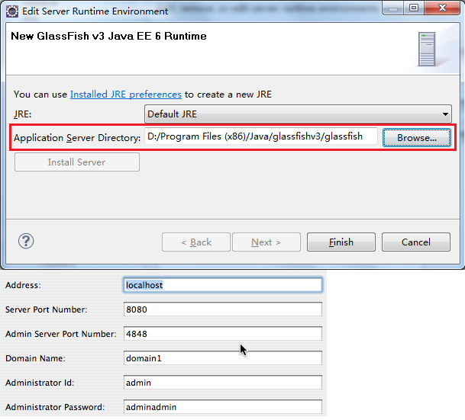The image size is (465, 420).
Task: Open Installed JRE preferences link
Action: [x=126, y=95]
